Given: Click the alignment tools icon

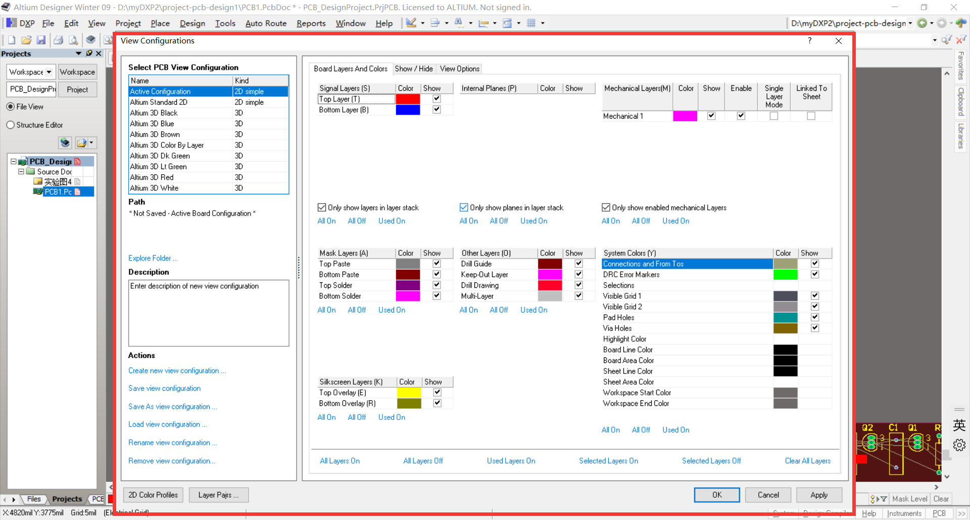Looking at the screenshot, I should point(435,23).
